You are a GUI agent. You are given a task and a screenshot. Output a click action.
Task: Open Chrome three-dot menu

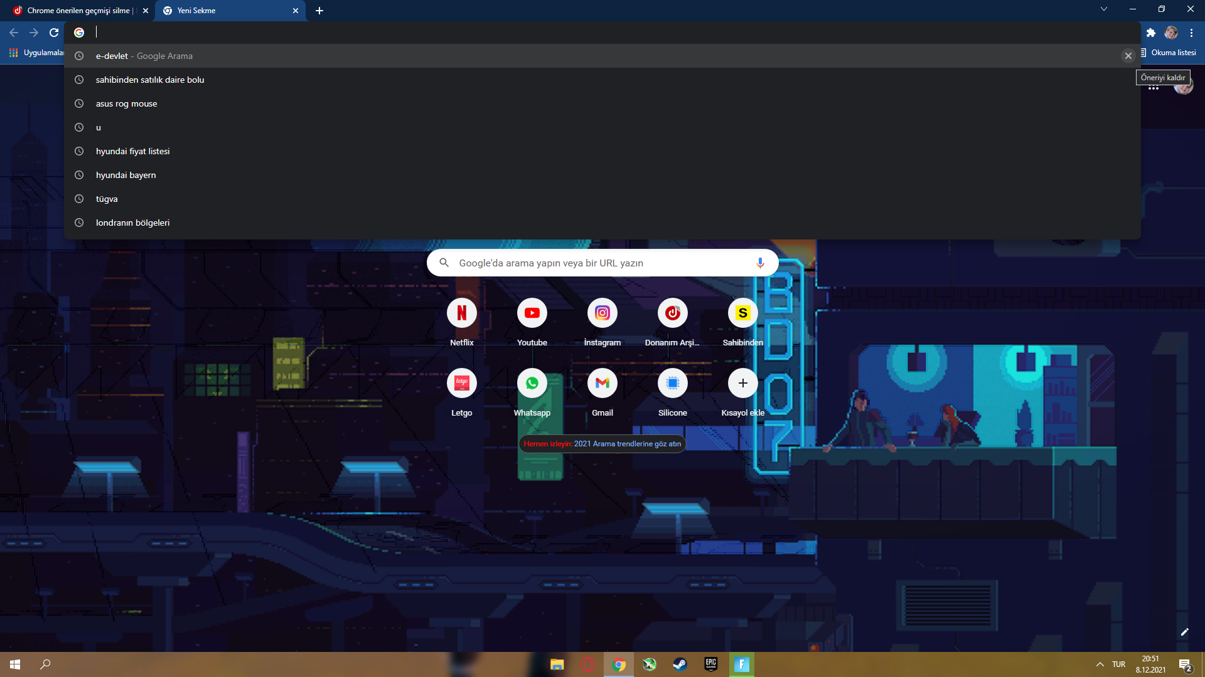click(x=1191, y=33)
